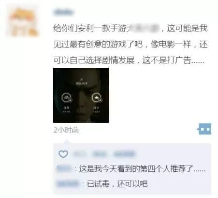Viewport: 218px width, 198px height.
Task: Open the first blurred liker name beside heart
Action: [80, 154]
